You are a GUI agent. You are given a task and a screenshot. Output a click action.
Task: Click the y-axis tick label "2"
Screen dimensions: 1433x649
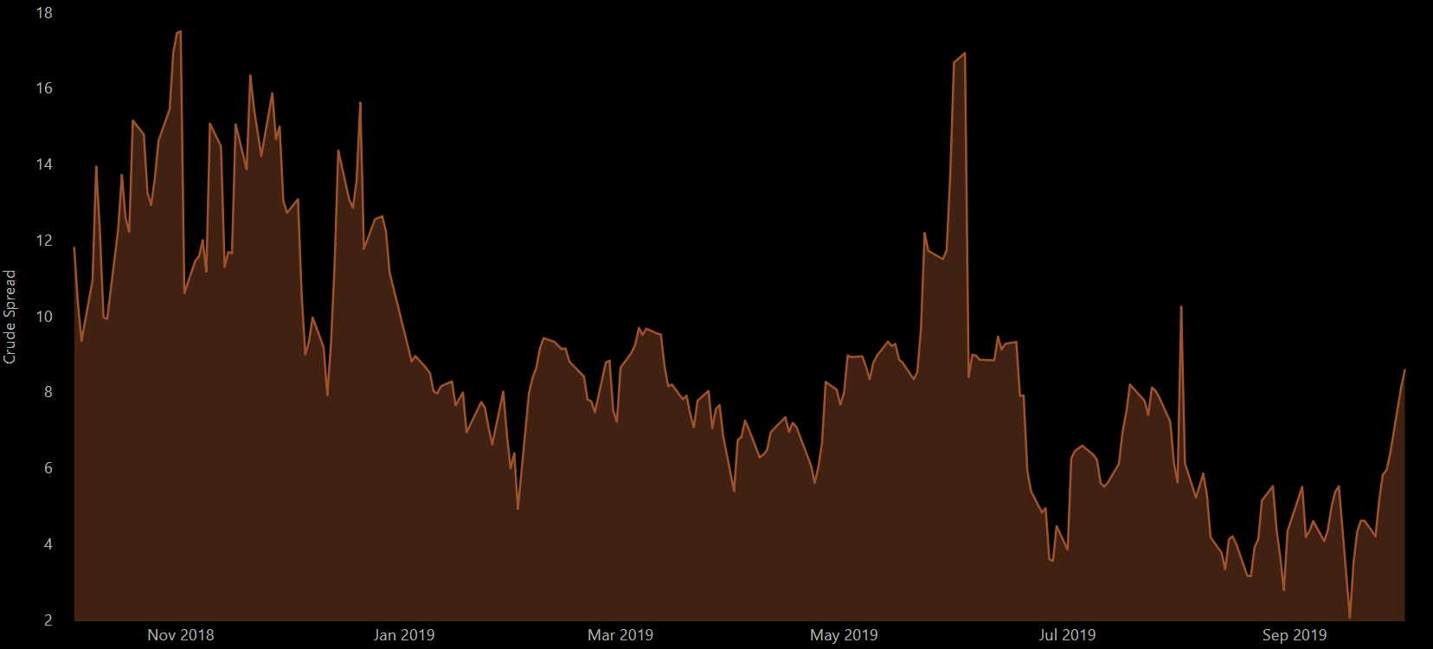pyautogui.click(x=48, y=620)
